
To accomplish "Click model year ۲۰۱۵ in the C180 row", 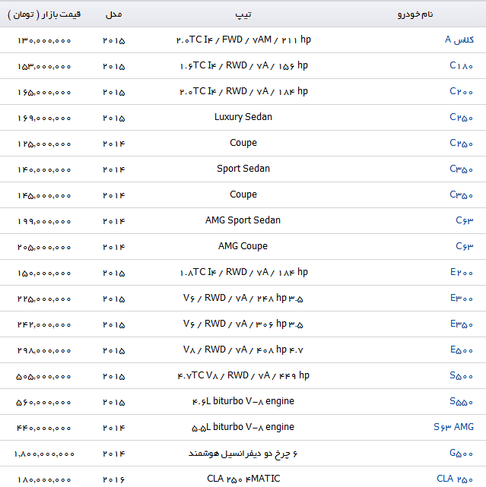I will (x=114, y=66).
